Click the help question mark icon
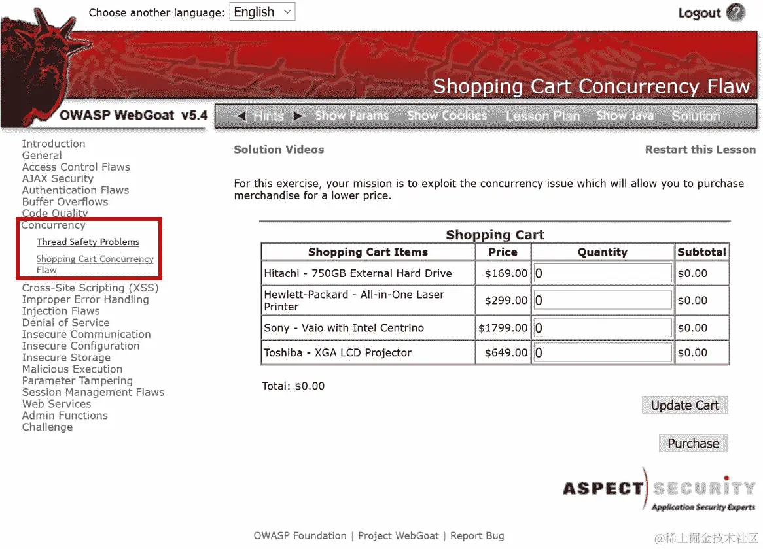This screenshot has width=763, height=549. click(736, 12)
